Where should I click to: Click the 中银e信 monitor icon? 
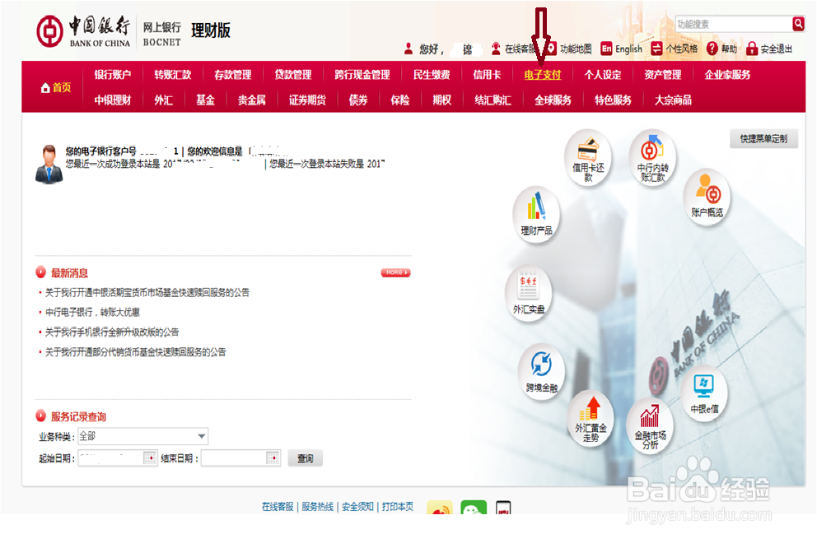704,392
